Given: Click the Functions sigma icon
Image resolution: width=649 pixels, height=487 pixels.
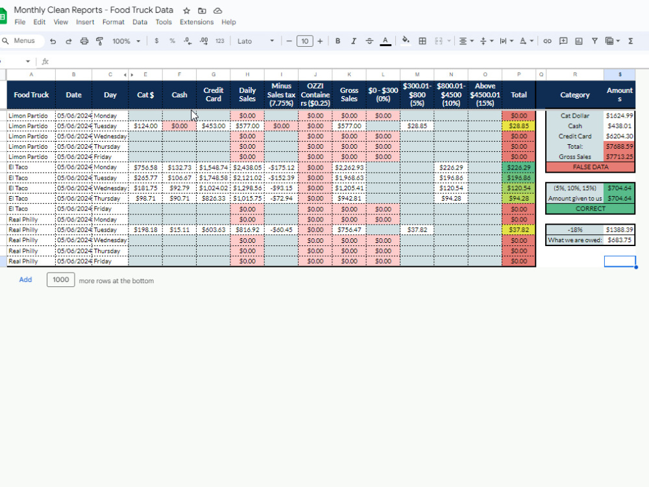Looking at the screenshot, I should (x=630, y=41).
